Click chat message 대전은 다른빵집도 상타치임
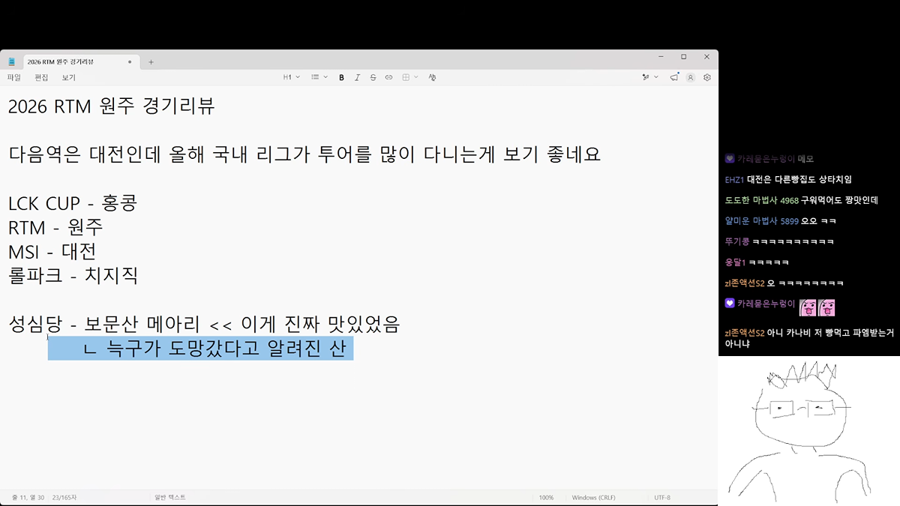Screen dimensions: 900x506 799,180
